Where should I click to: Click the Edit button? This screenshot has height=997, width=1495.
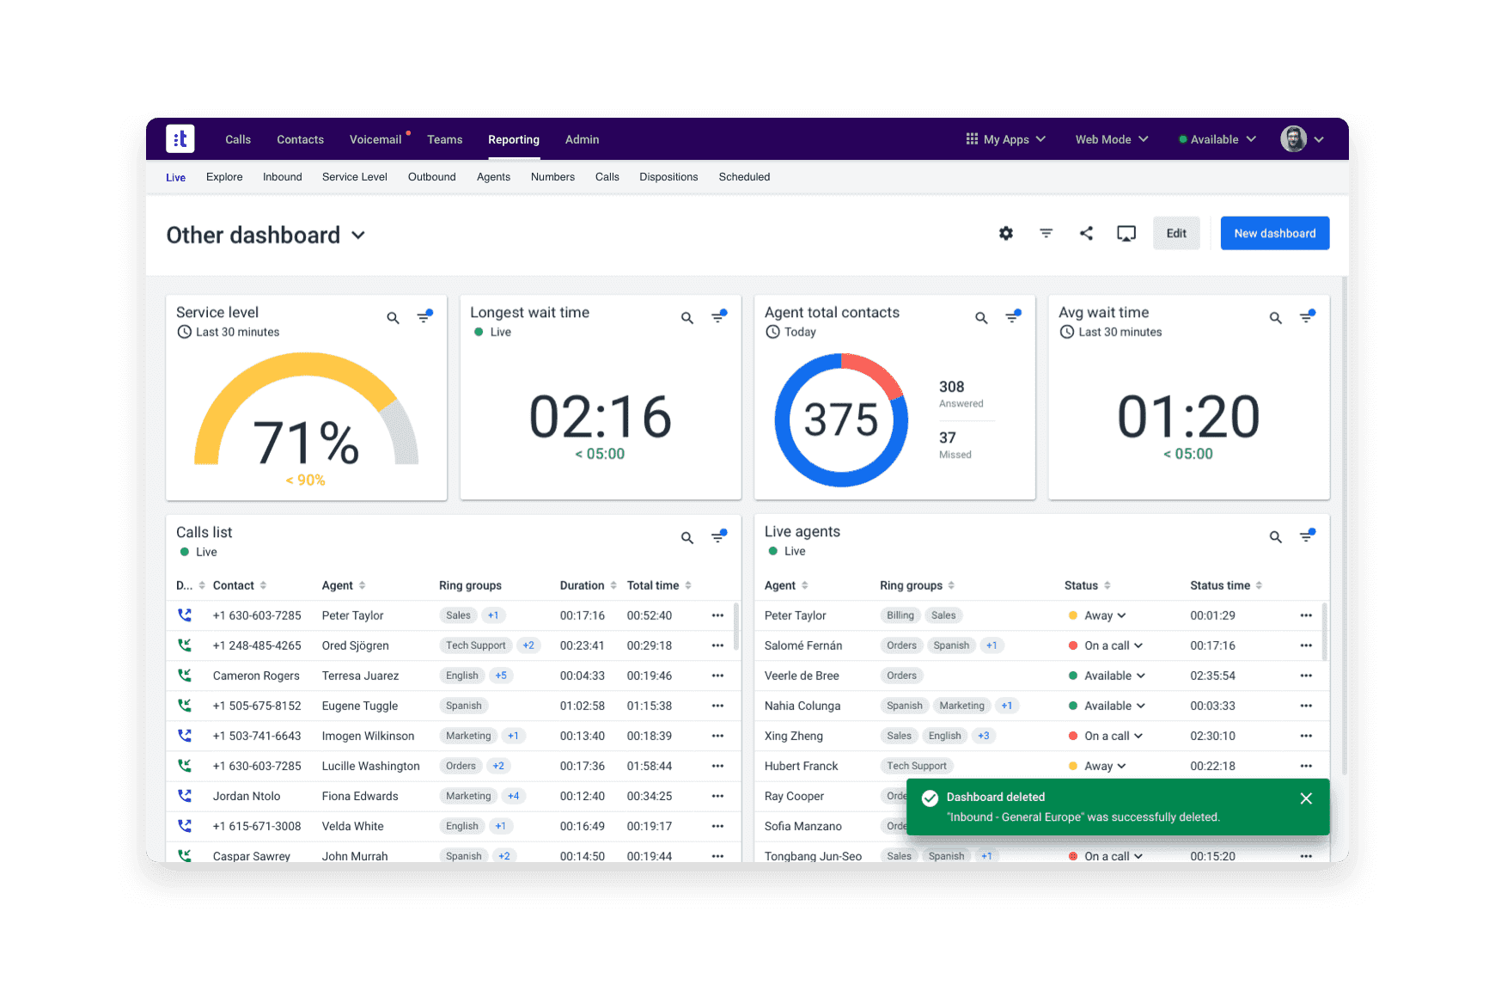click(1176, 233)
